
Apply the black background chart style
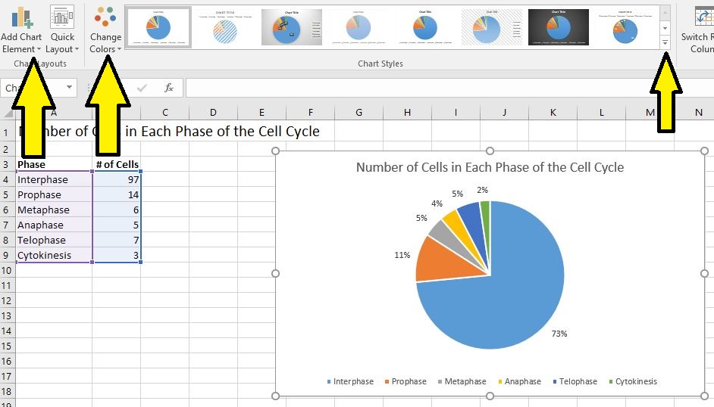point(558,27)
